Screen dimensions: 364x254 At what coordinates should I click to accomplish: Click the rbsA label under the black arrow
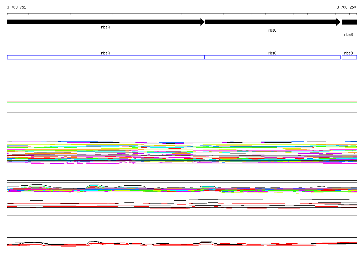(105, 27)
